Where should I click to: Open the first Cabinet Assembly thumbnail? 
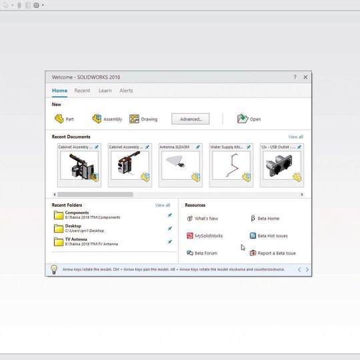79,165
